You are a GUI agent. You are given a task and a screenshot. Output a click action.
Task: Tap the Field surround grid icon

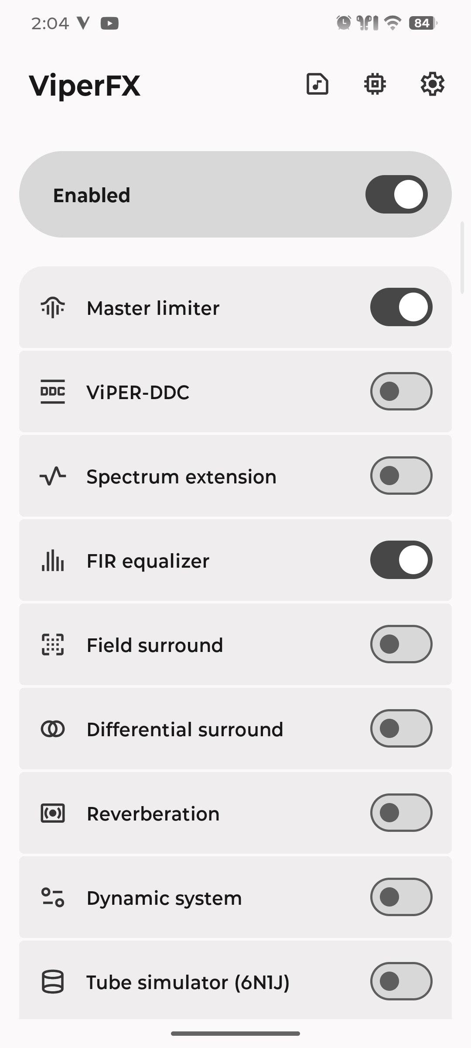pos(53,645)
